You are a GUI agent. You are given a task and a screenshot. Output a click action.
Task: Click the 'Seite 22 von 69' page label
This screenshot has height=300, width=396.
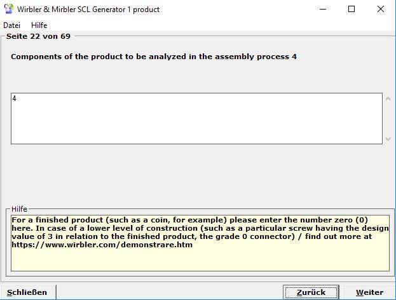(x=38, y=36)
